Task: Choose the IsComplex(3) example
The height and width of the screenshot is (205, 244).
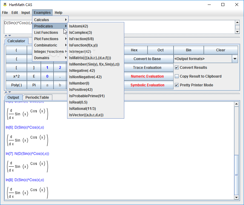Action: 96,33
